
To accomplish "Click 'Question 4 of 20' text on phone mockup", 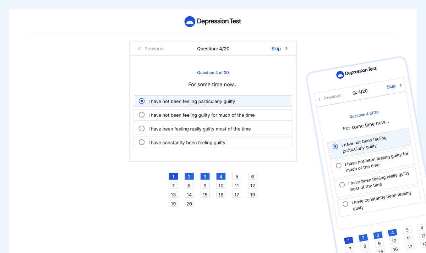I will (x=364, y=114).
